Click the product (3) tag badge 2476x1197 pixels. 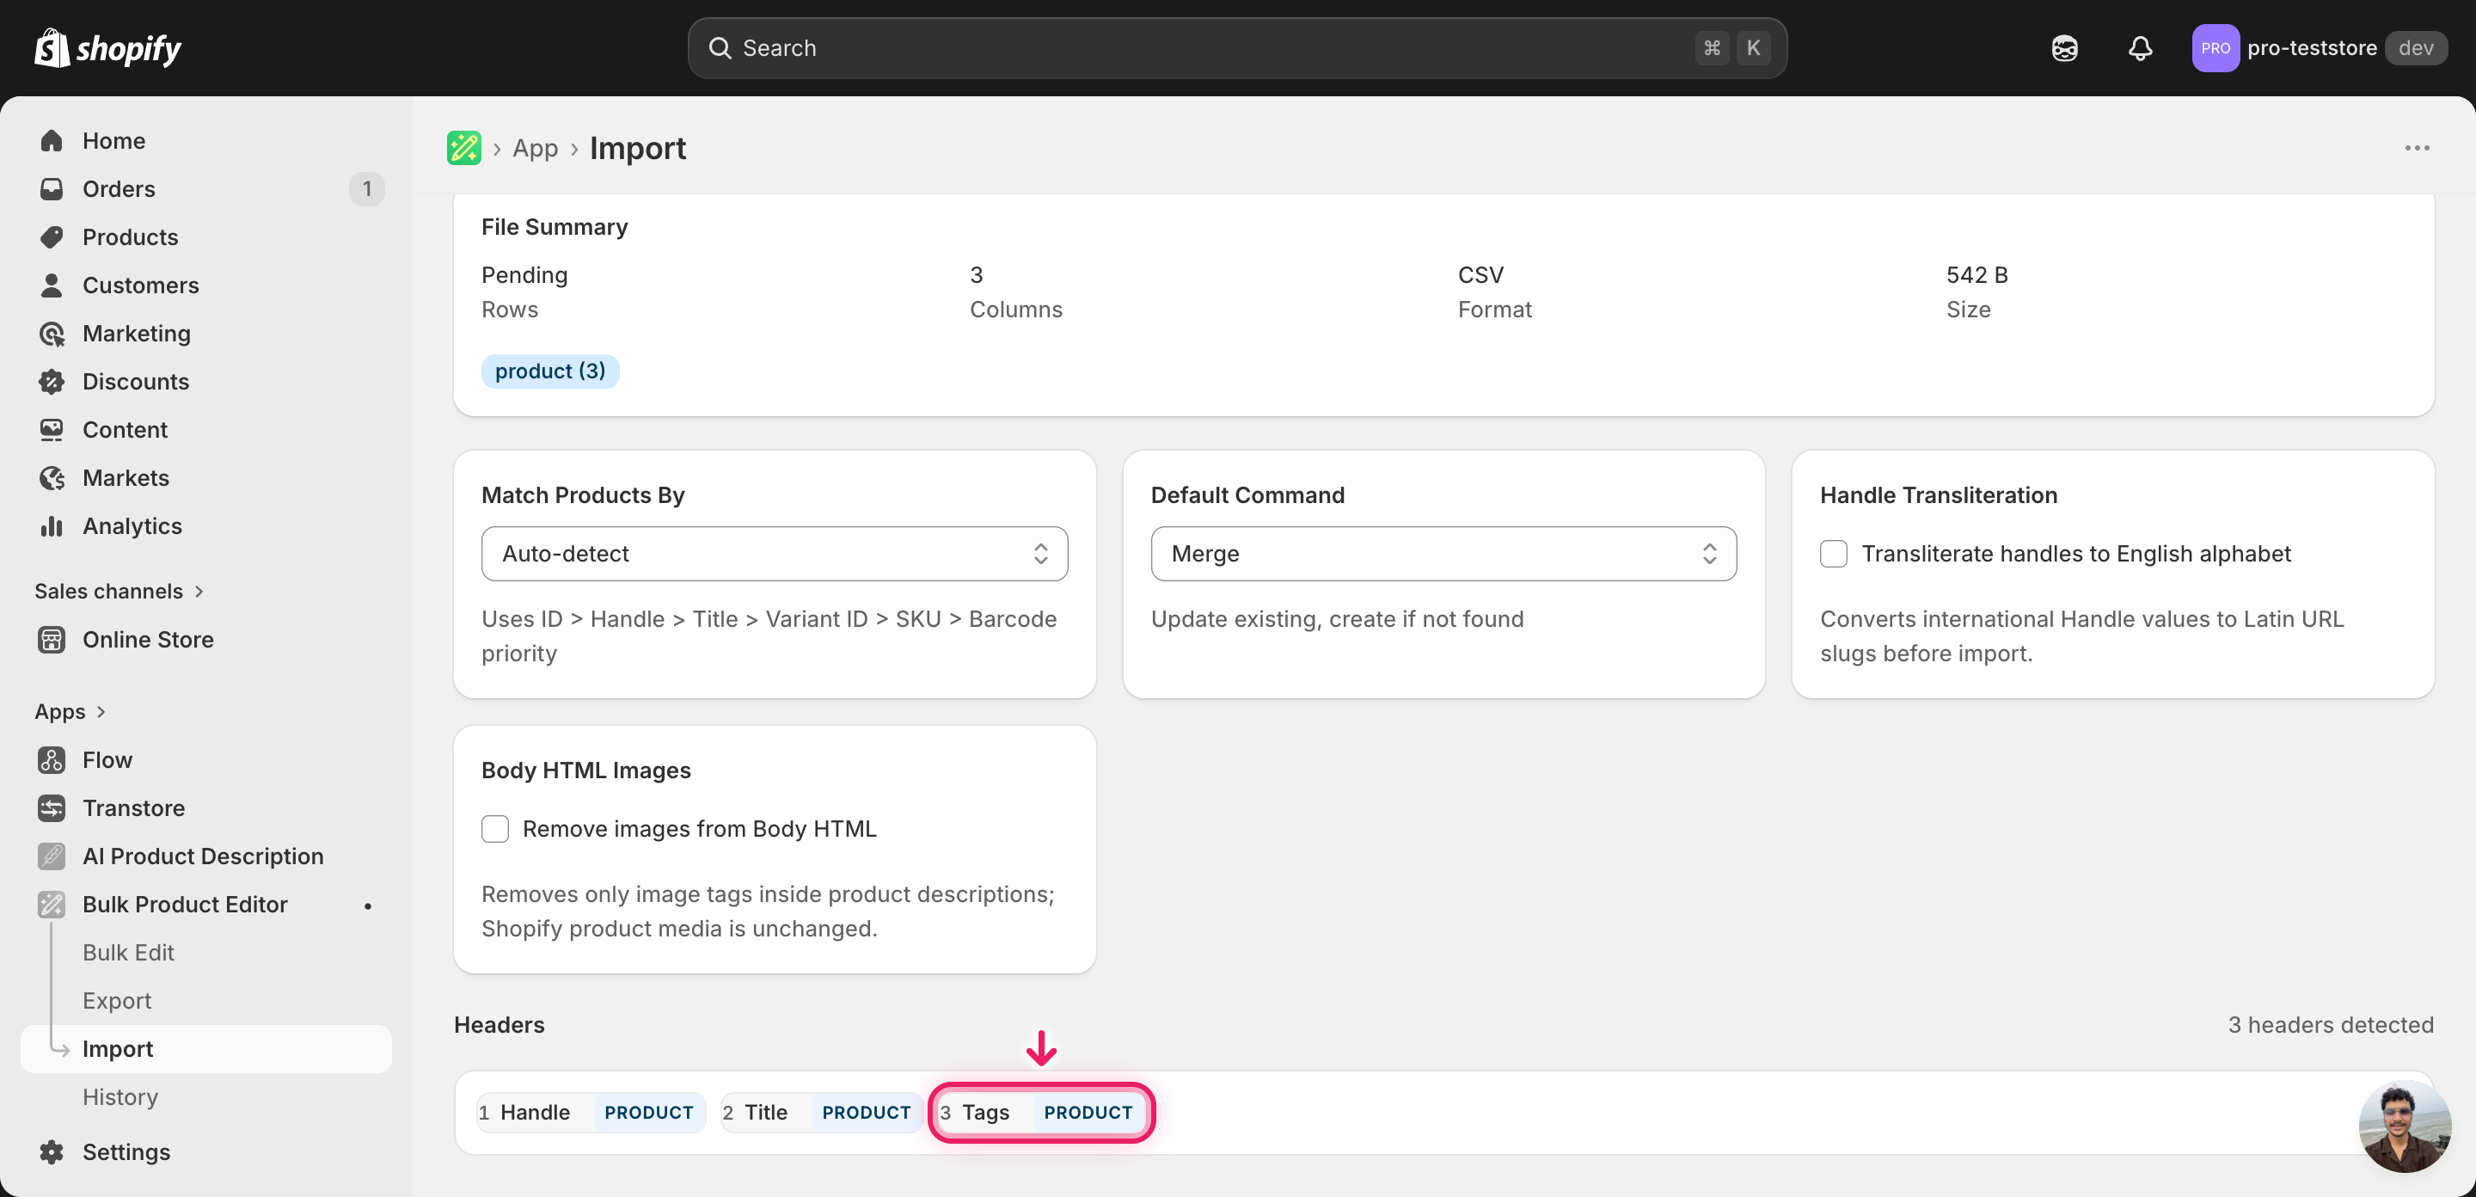point(550,370)
